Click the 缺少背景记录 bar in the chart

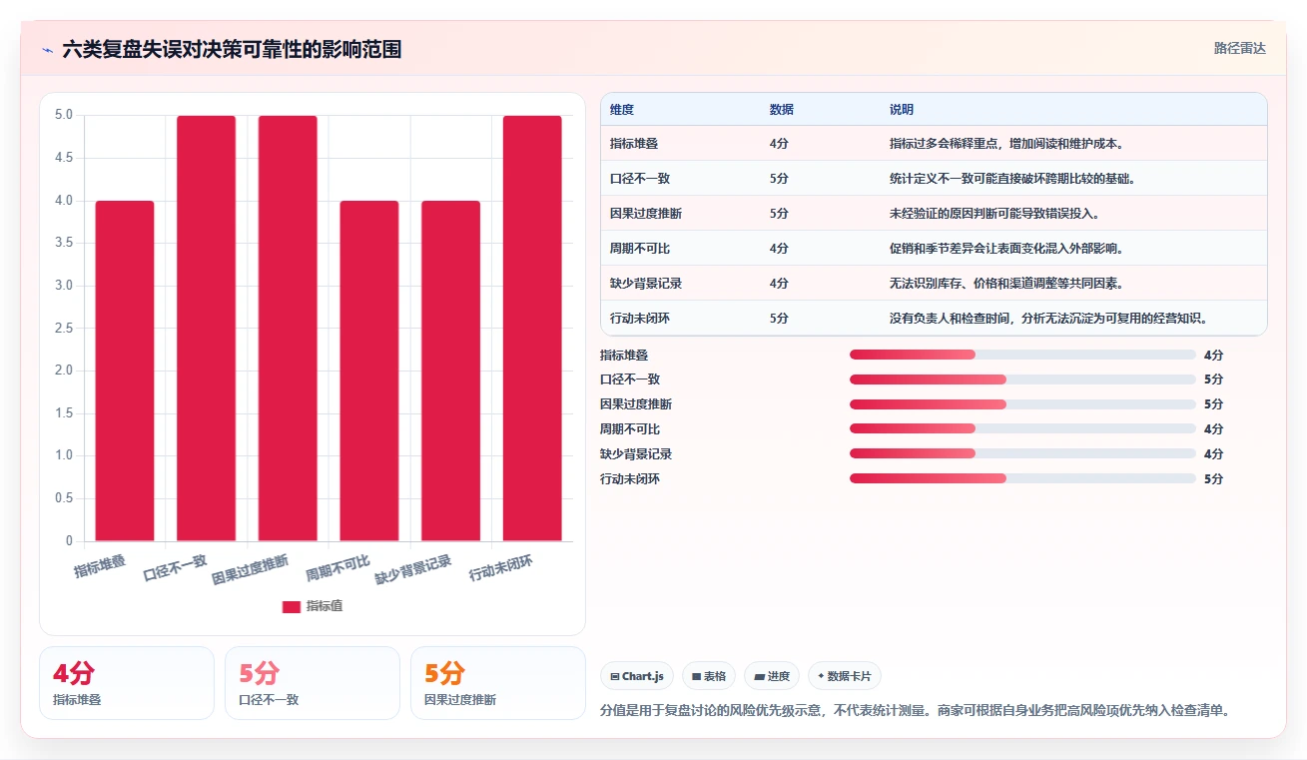(450, 371)
